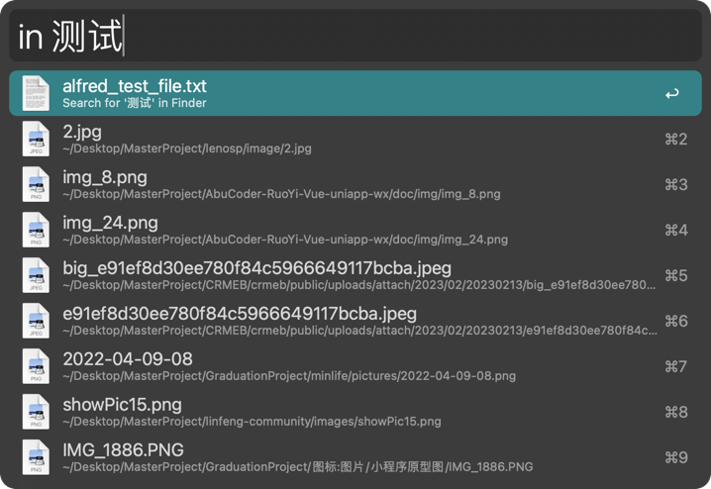Choose the img_24.png result
Screen dimensions: 711x489
coord(110,223)
